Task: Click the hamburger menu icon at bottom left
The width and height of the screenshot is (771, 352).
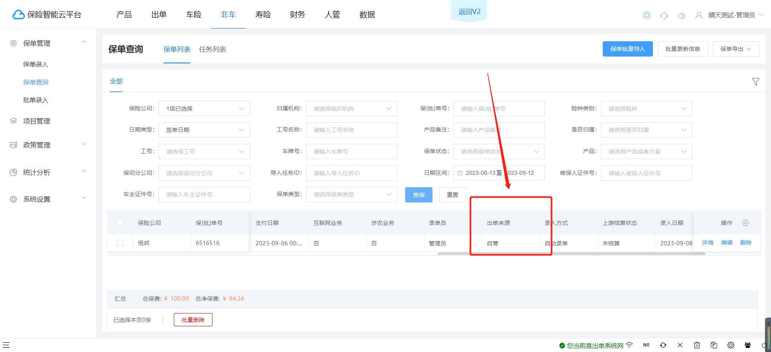Action: pyautogui.click(x=6, y=345)
